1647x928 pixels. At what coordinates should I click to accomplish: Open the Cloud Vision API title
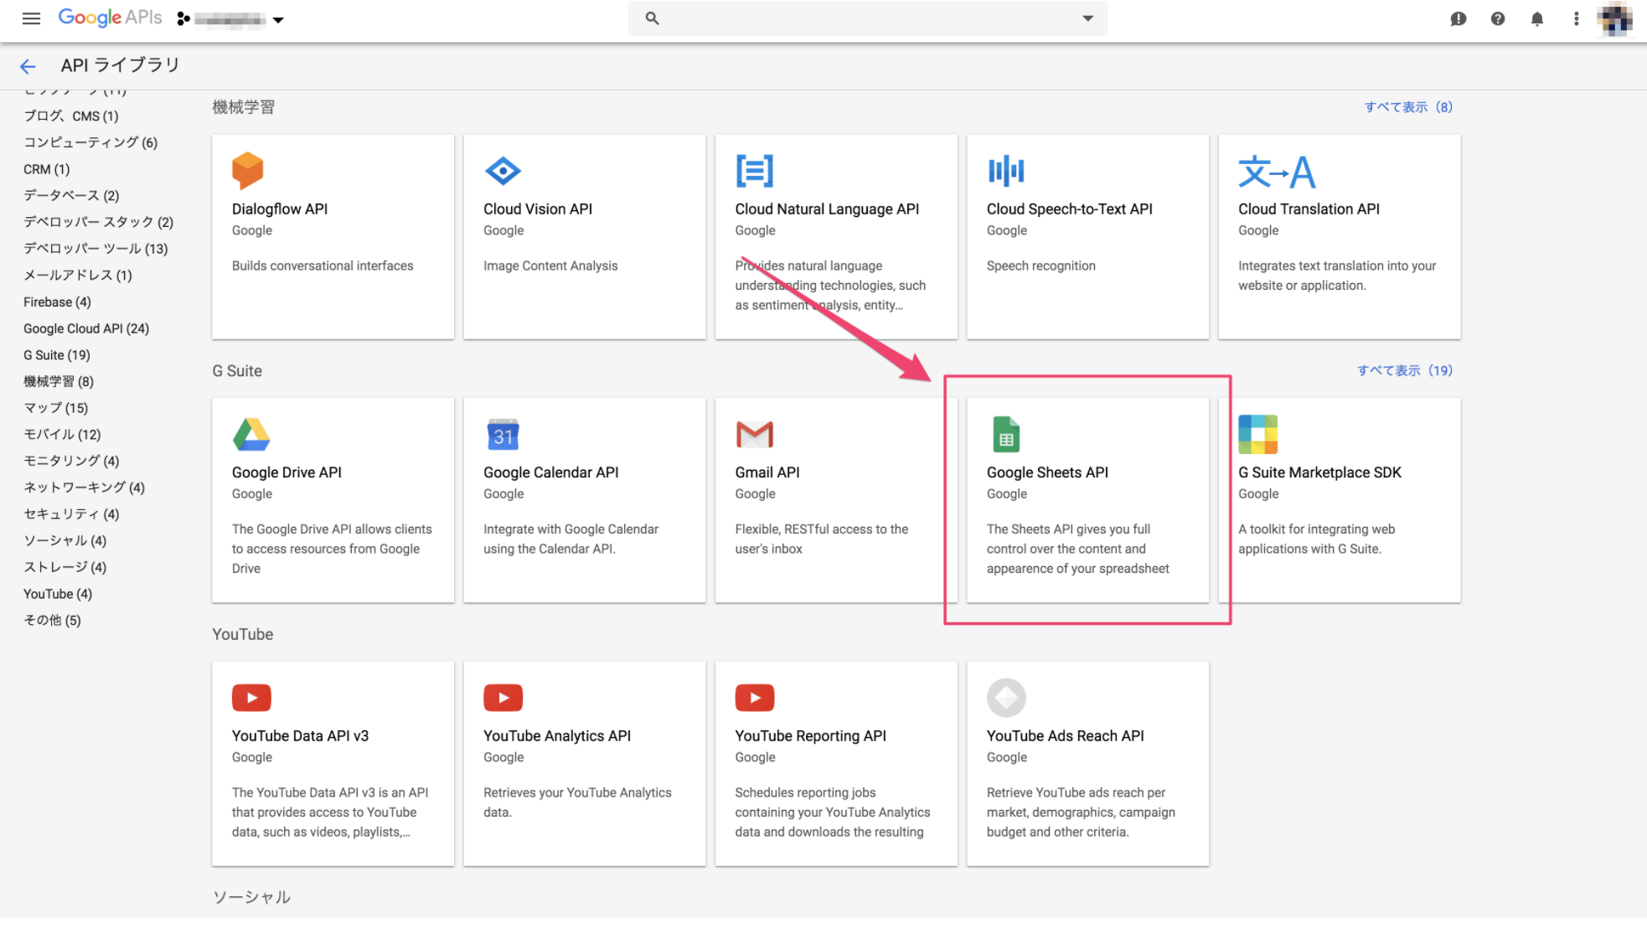(x=538, y=209)
